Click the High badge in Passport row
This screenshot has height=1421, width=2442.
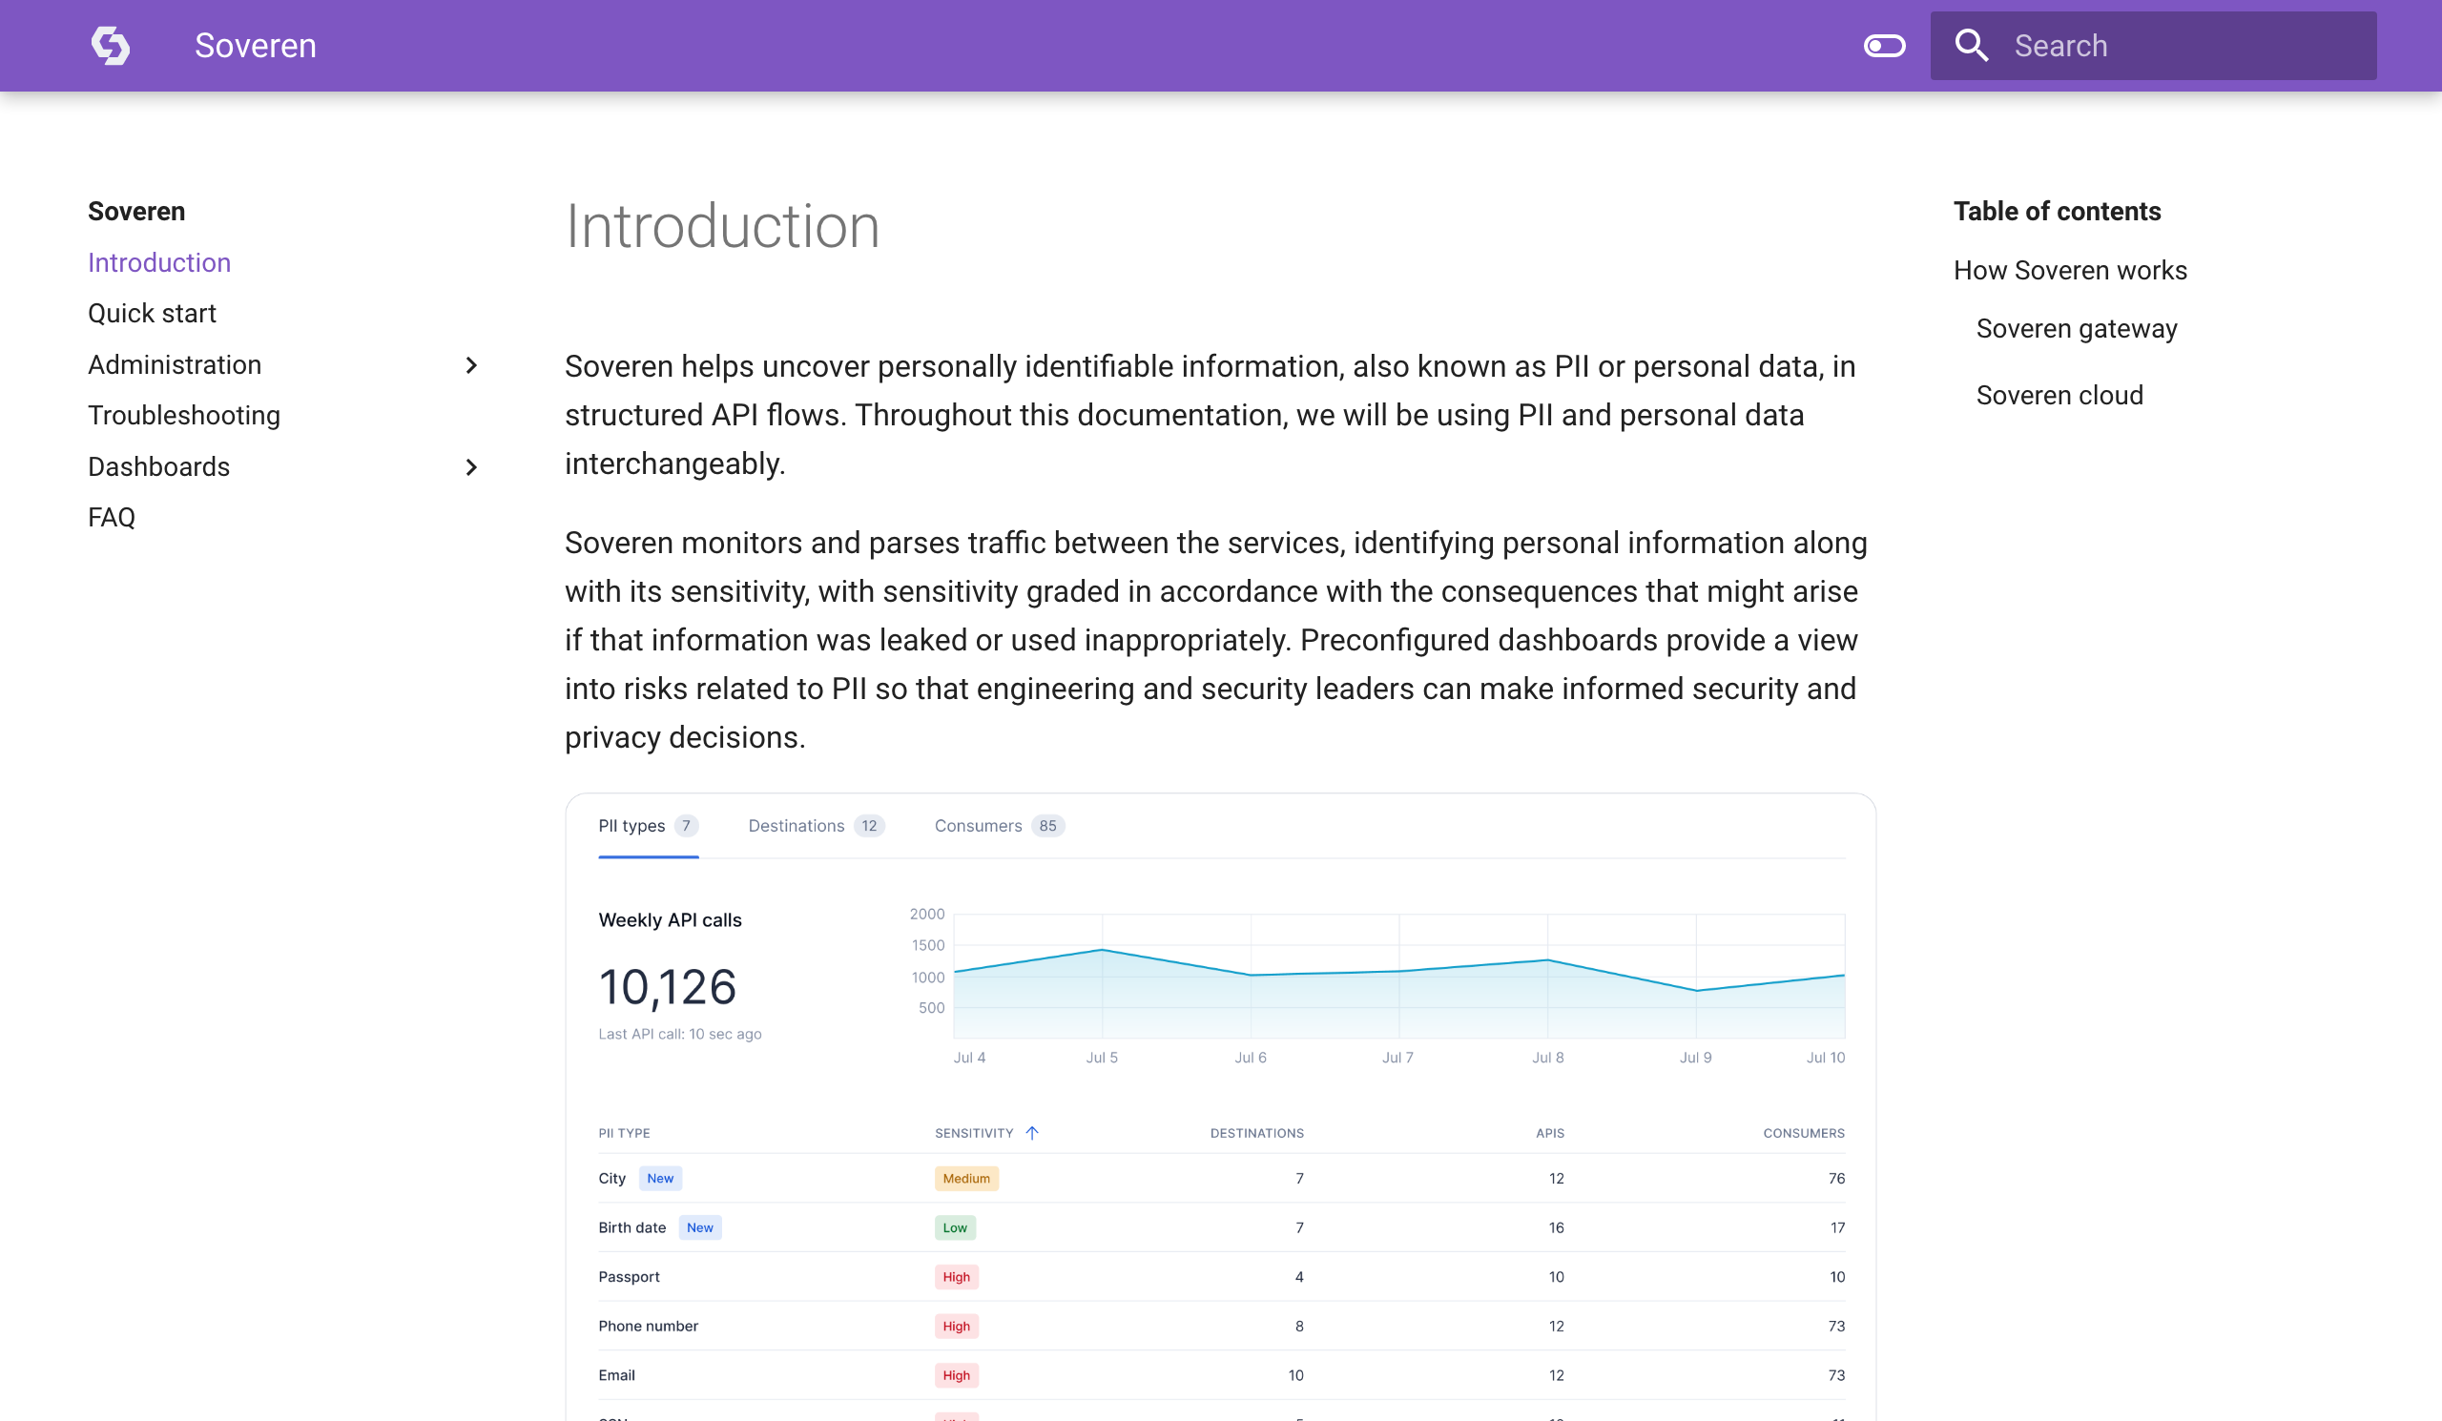pyautogui.click(x=957, y=1277)
